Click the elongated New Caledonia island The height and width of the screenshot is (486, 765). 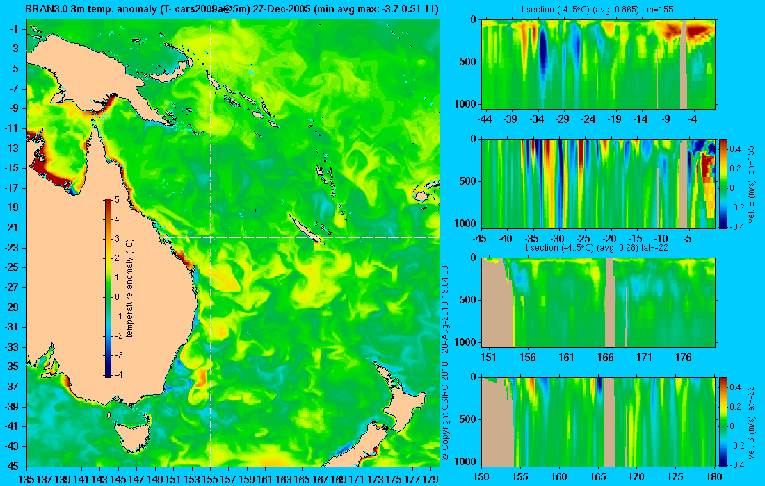305,229
